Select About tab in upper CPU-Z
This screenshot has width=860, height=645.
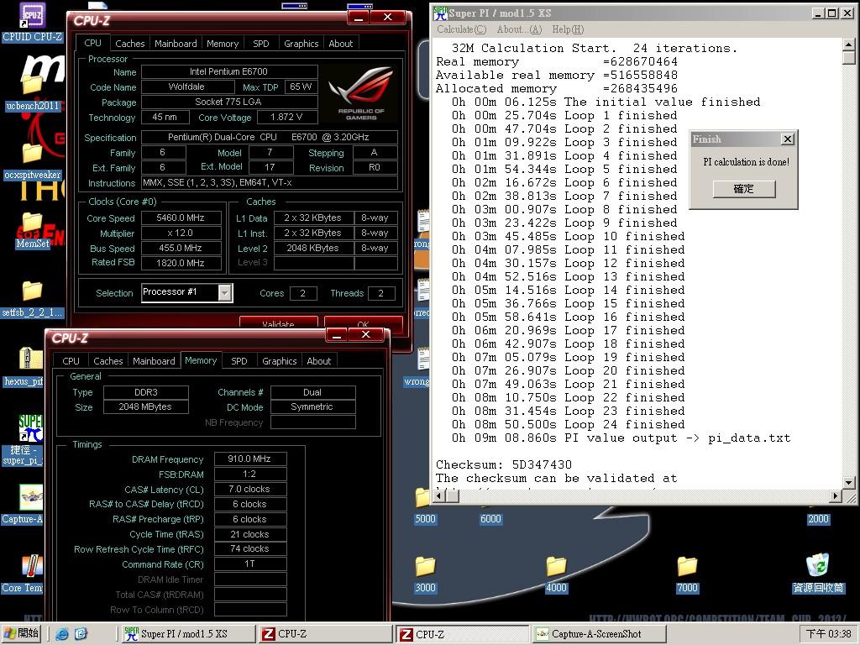[341, 44]
